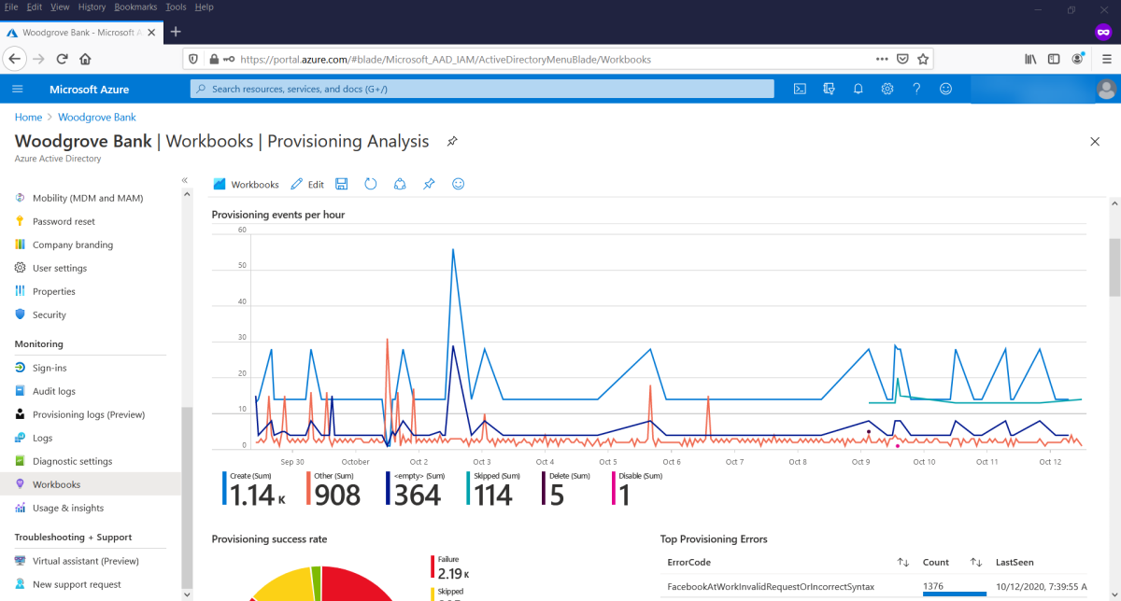Screen dimensions: 1121x601
Task: Show Azure notifications bell
Action: click(x=858, y=90)
